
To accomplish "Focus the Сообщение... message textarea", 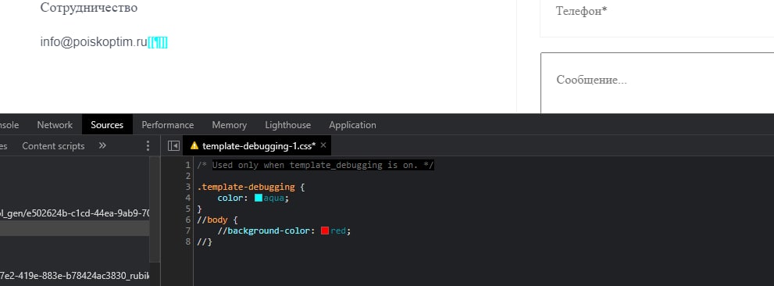I will (x=657, y=83).
